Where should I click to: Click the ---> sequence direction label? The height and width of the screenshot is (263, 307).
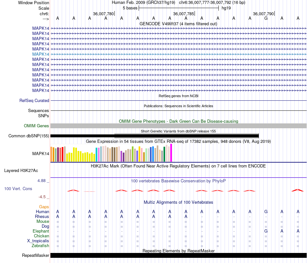click(x=46, y=19)
